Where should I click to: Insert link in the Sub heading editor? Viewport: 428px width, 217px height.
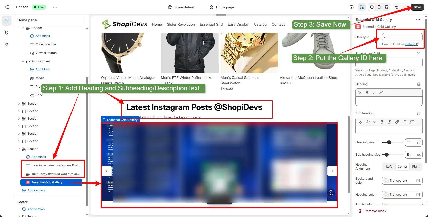(x=397, y=122)
